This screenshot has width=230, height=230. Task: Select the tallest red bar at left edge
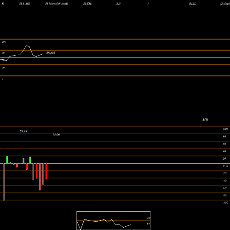point(4,182)
